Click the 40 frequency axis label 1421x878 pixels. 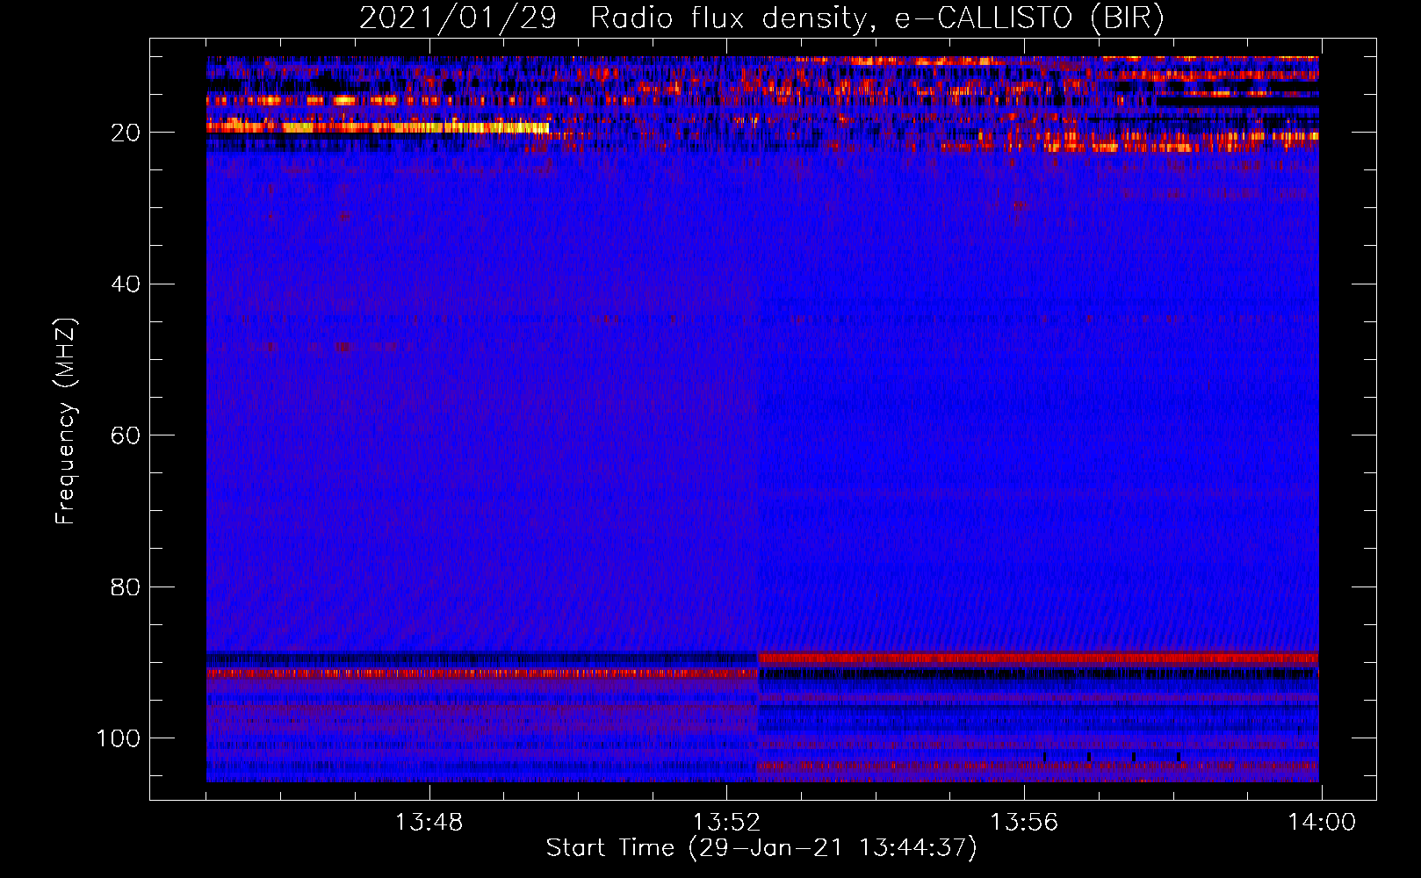[126, 284]
